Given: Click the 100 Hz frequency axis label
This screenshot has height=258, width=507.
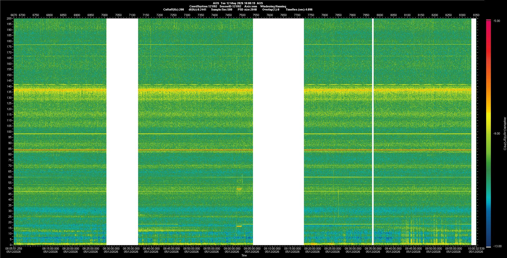Looking at the screenshot, I should (x=9, y=132).
